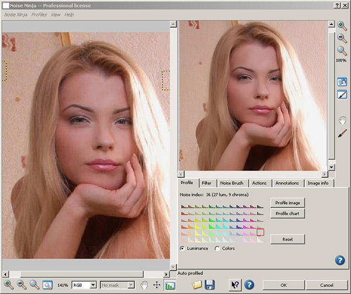Open the RGB channel dropdown
The width and height of the screenshot is (351, 294).
click(x=84, y=285)
